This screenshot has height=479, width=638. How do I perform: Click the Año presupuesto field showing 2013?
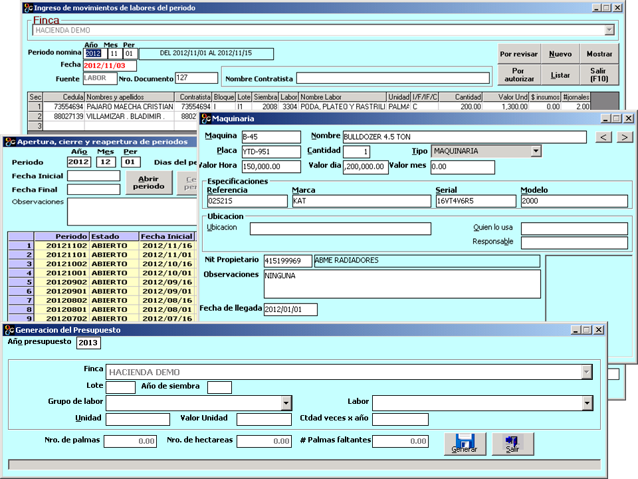click(x=88, y=343)
